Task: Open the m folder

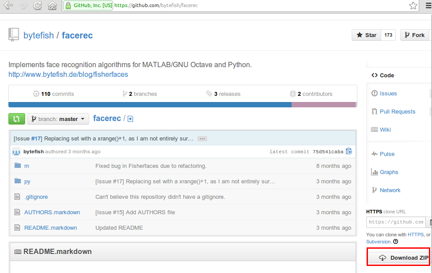Action: click(27, 166)
